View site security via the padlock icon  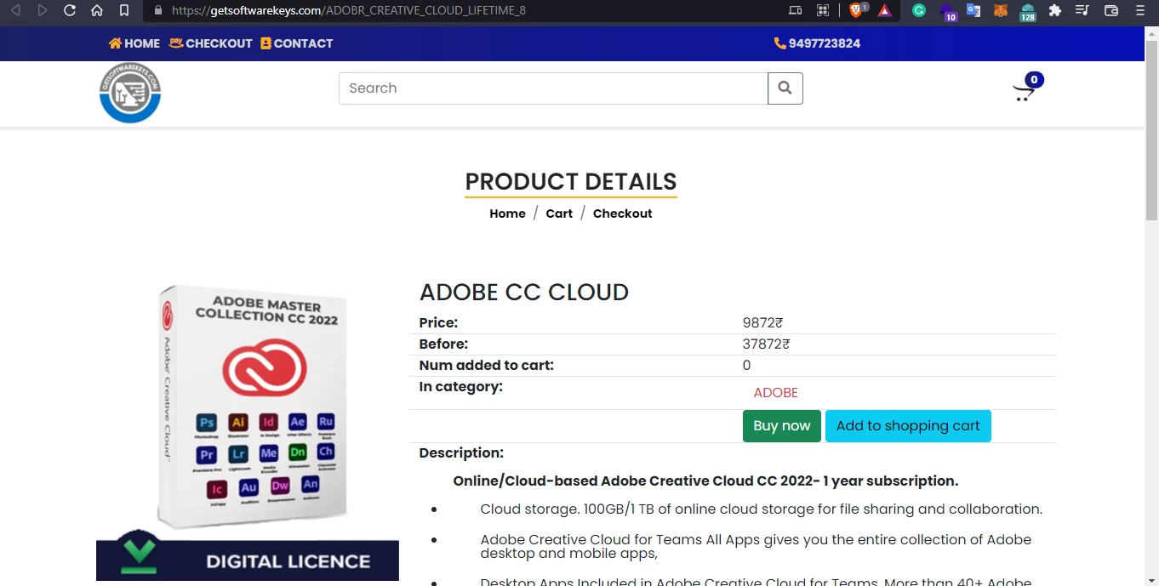point(158,10)
